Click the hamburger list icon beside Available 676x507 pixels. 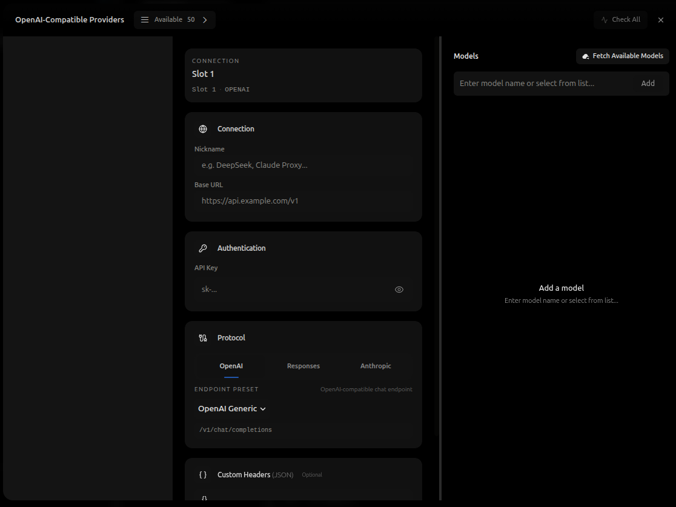(x=145, y=20)
